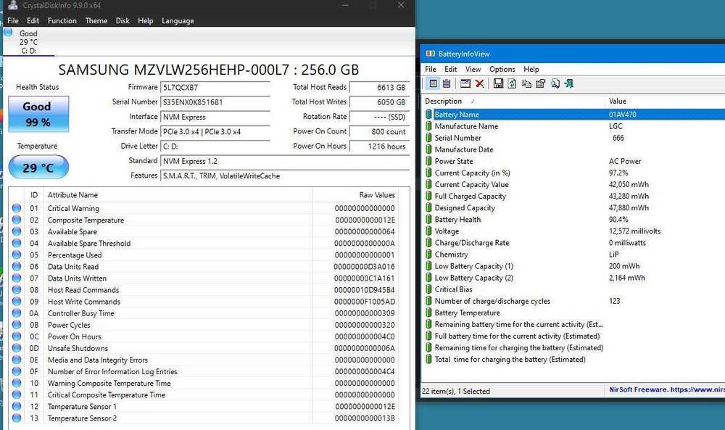Select the Low Battery Capacity (2) row
This screenshot has height=430, width=725.
click(x=573, y=278)
